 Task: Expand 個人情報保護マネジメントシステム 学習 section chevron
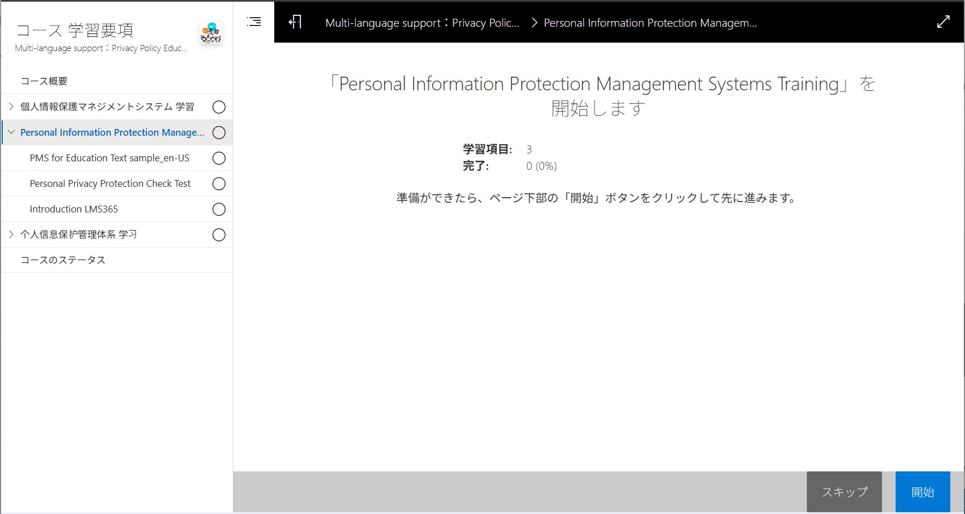tap(11, 106)
